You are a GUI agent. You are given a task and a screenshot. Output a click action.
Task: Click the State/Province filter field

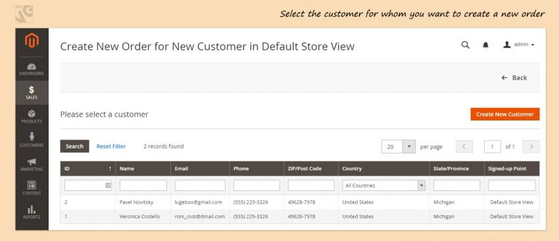[456, 185]
